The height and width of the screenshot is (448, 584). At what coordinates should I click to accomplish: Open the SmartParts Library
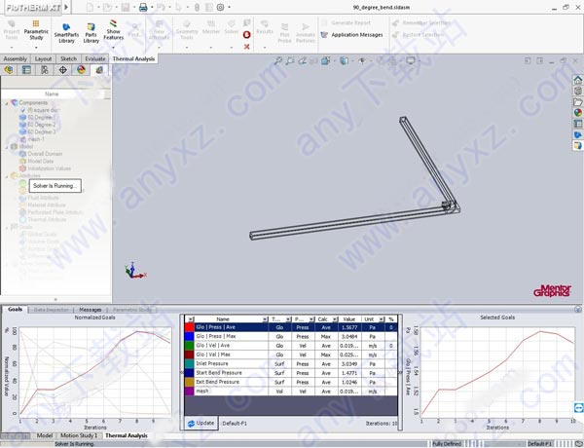click(66, 33)
